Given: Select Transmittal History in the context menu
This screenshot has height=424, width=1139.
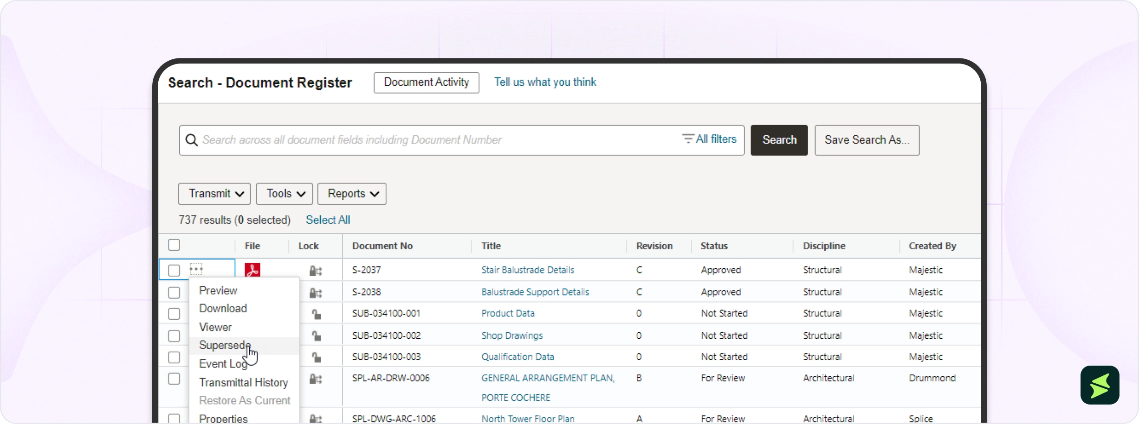Looking at the screenshot, I should tap(244, 382).
